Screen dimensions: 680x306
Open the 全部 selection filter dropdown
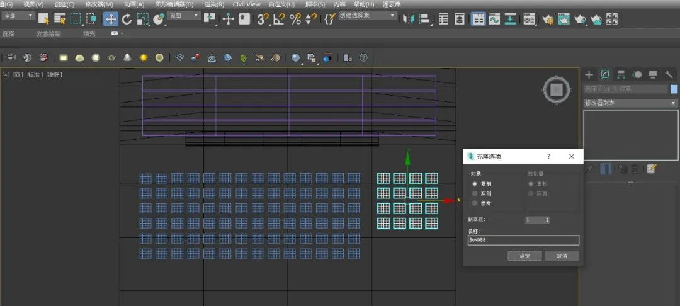(18, 16)
